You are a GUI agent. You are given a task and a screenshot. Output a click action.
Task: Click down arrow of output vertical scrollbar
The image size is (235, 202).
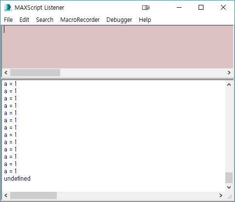coord(229,187)
